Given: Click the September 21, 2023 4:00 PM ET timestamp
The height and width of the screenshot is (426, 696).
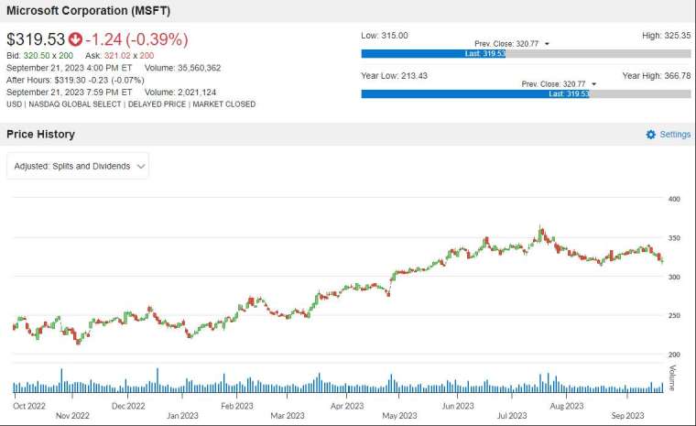Looking at the screenshot, I should click(70, 68).
